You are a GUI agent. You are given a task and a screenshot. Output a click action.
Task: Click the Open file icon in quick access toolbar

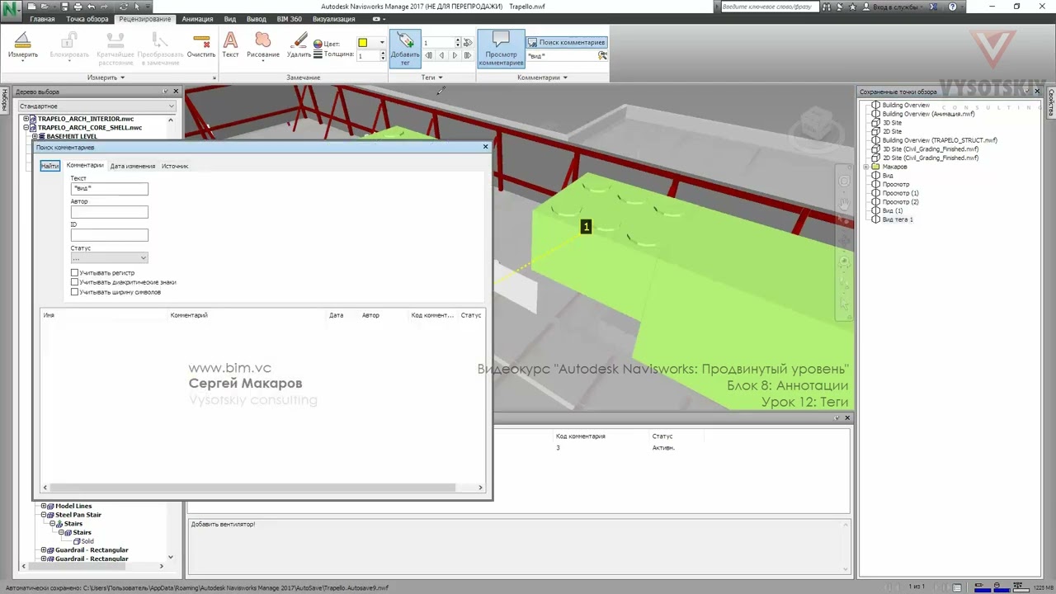pyautogui.click(x=43, y=7)
